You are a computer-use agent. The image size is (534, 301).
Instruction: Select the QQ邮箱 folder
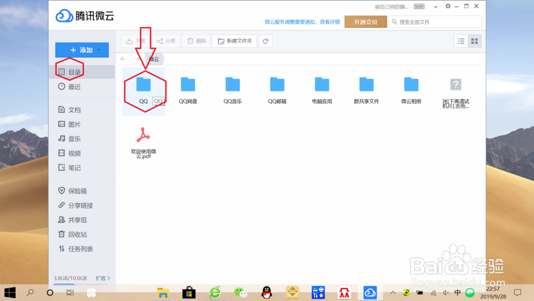pos(277,90)
